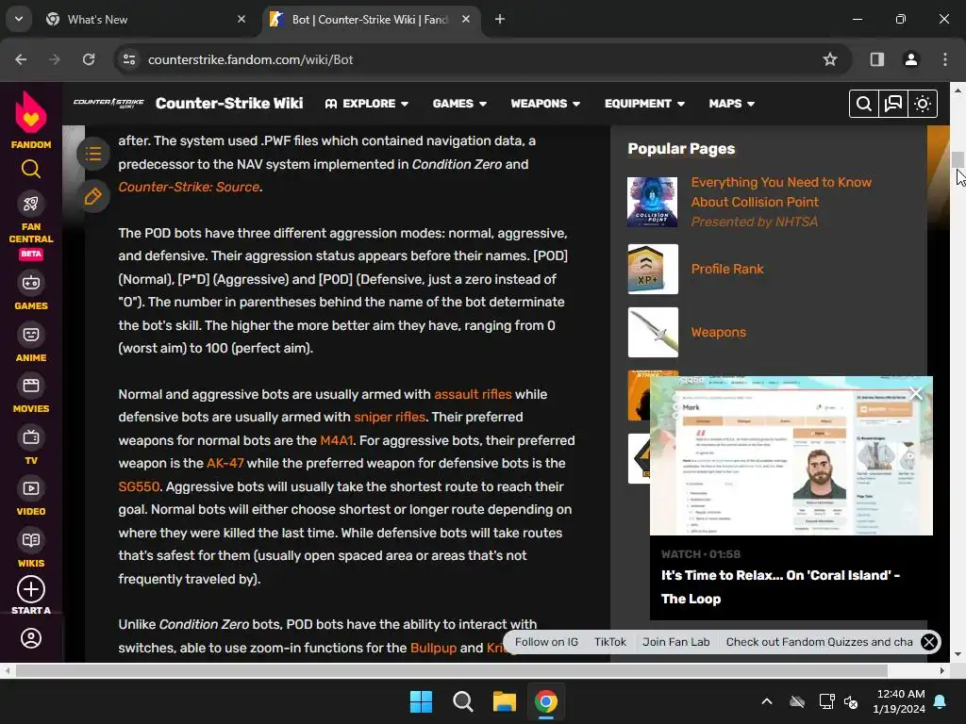This screenshot has width=966, height=724.
Task: Click the Collision Point thumbnail
Action: point(653,202)
